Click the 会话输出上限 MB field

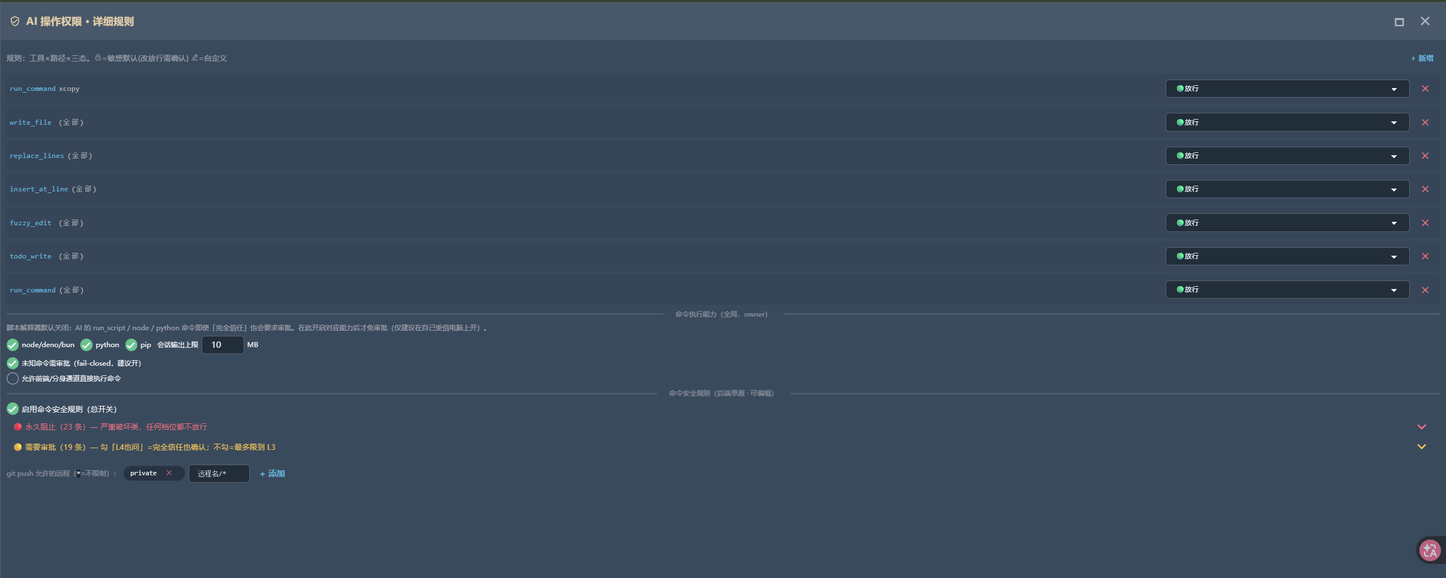point(223,345)
